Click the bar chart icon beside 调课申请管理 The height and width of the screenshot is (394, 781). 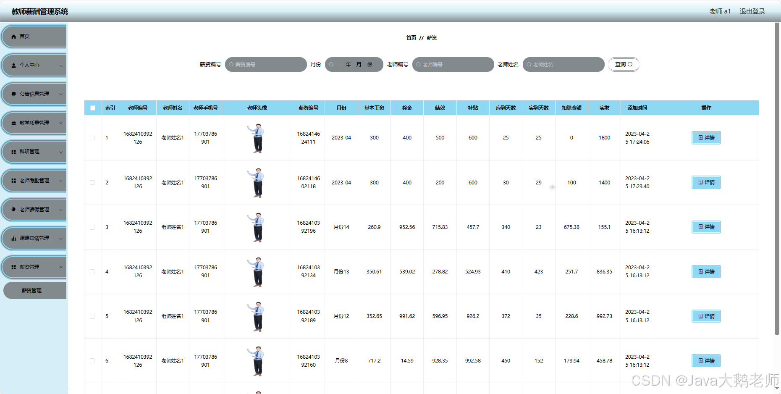(13, 239)
